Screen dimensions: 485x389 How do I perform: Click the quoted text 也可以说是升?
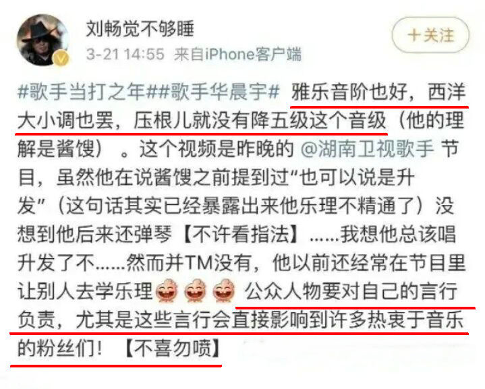(358, 177)
